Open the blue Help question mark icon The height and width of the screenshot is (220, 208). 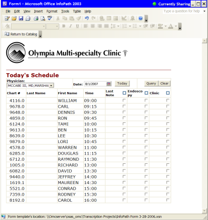click(x=140, y=18)
